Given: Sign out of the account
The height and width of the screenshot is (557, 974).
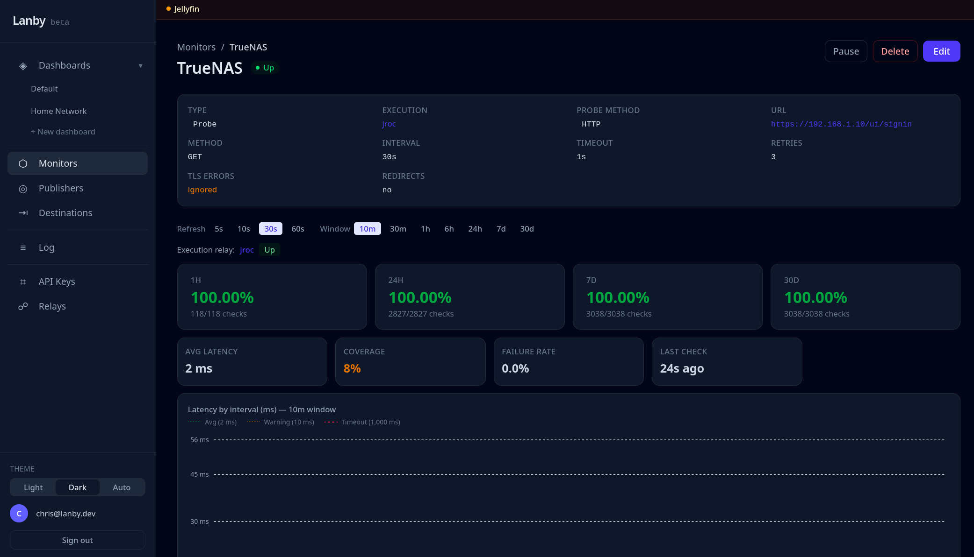Looking at the screenshot, I should 78,540.
